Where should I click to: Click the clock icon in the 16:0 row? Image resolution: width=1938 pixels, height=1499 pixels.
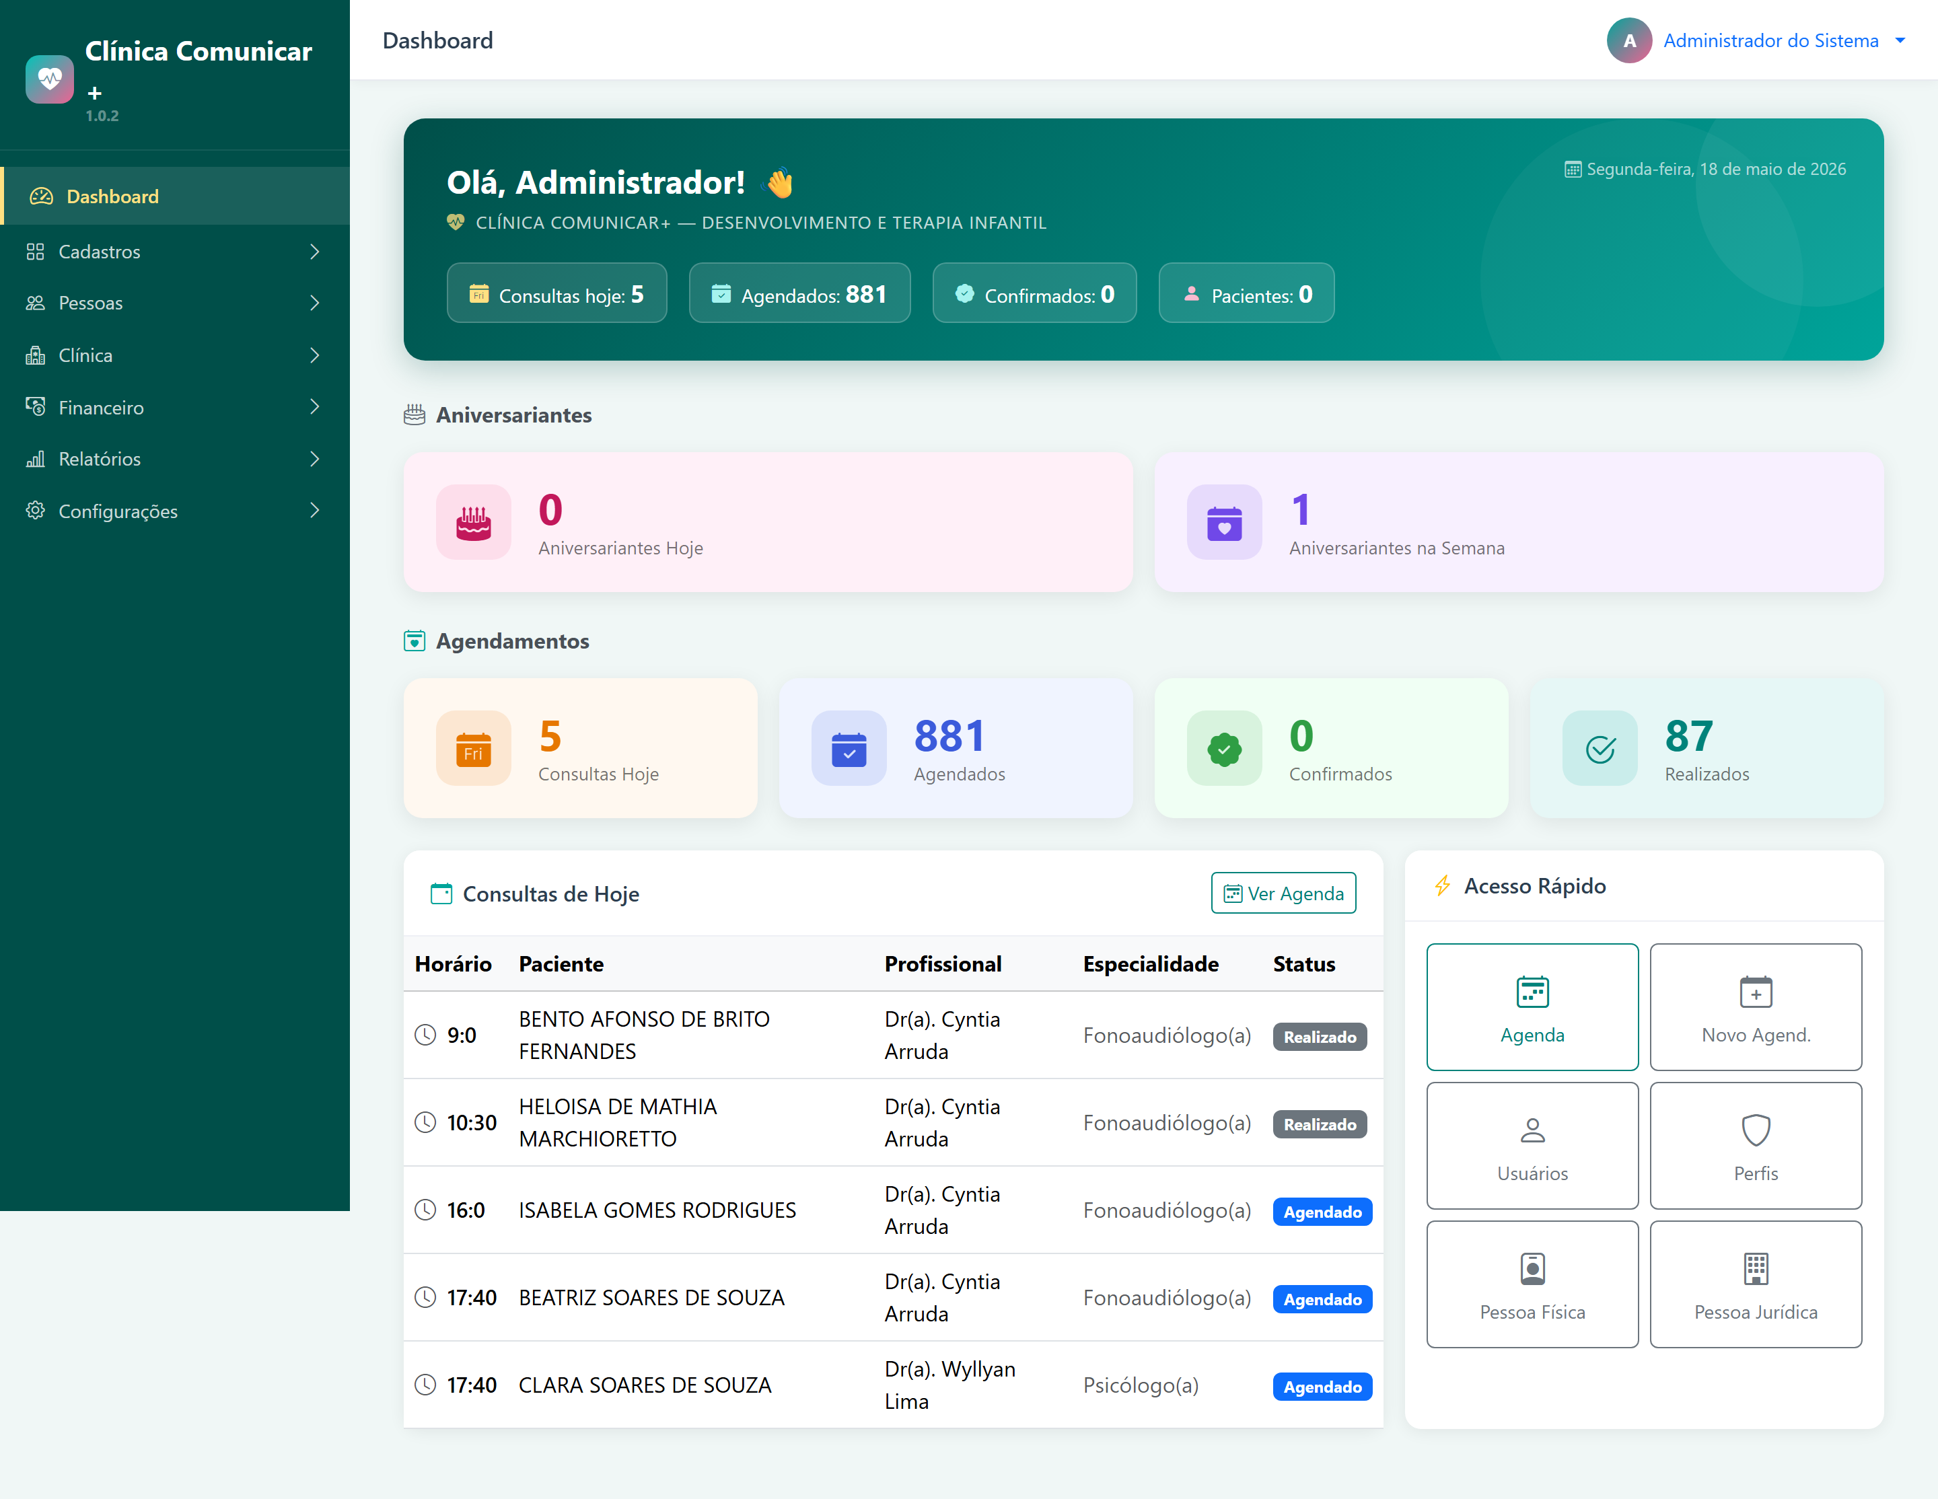[x=426, y=1210]
